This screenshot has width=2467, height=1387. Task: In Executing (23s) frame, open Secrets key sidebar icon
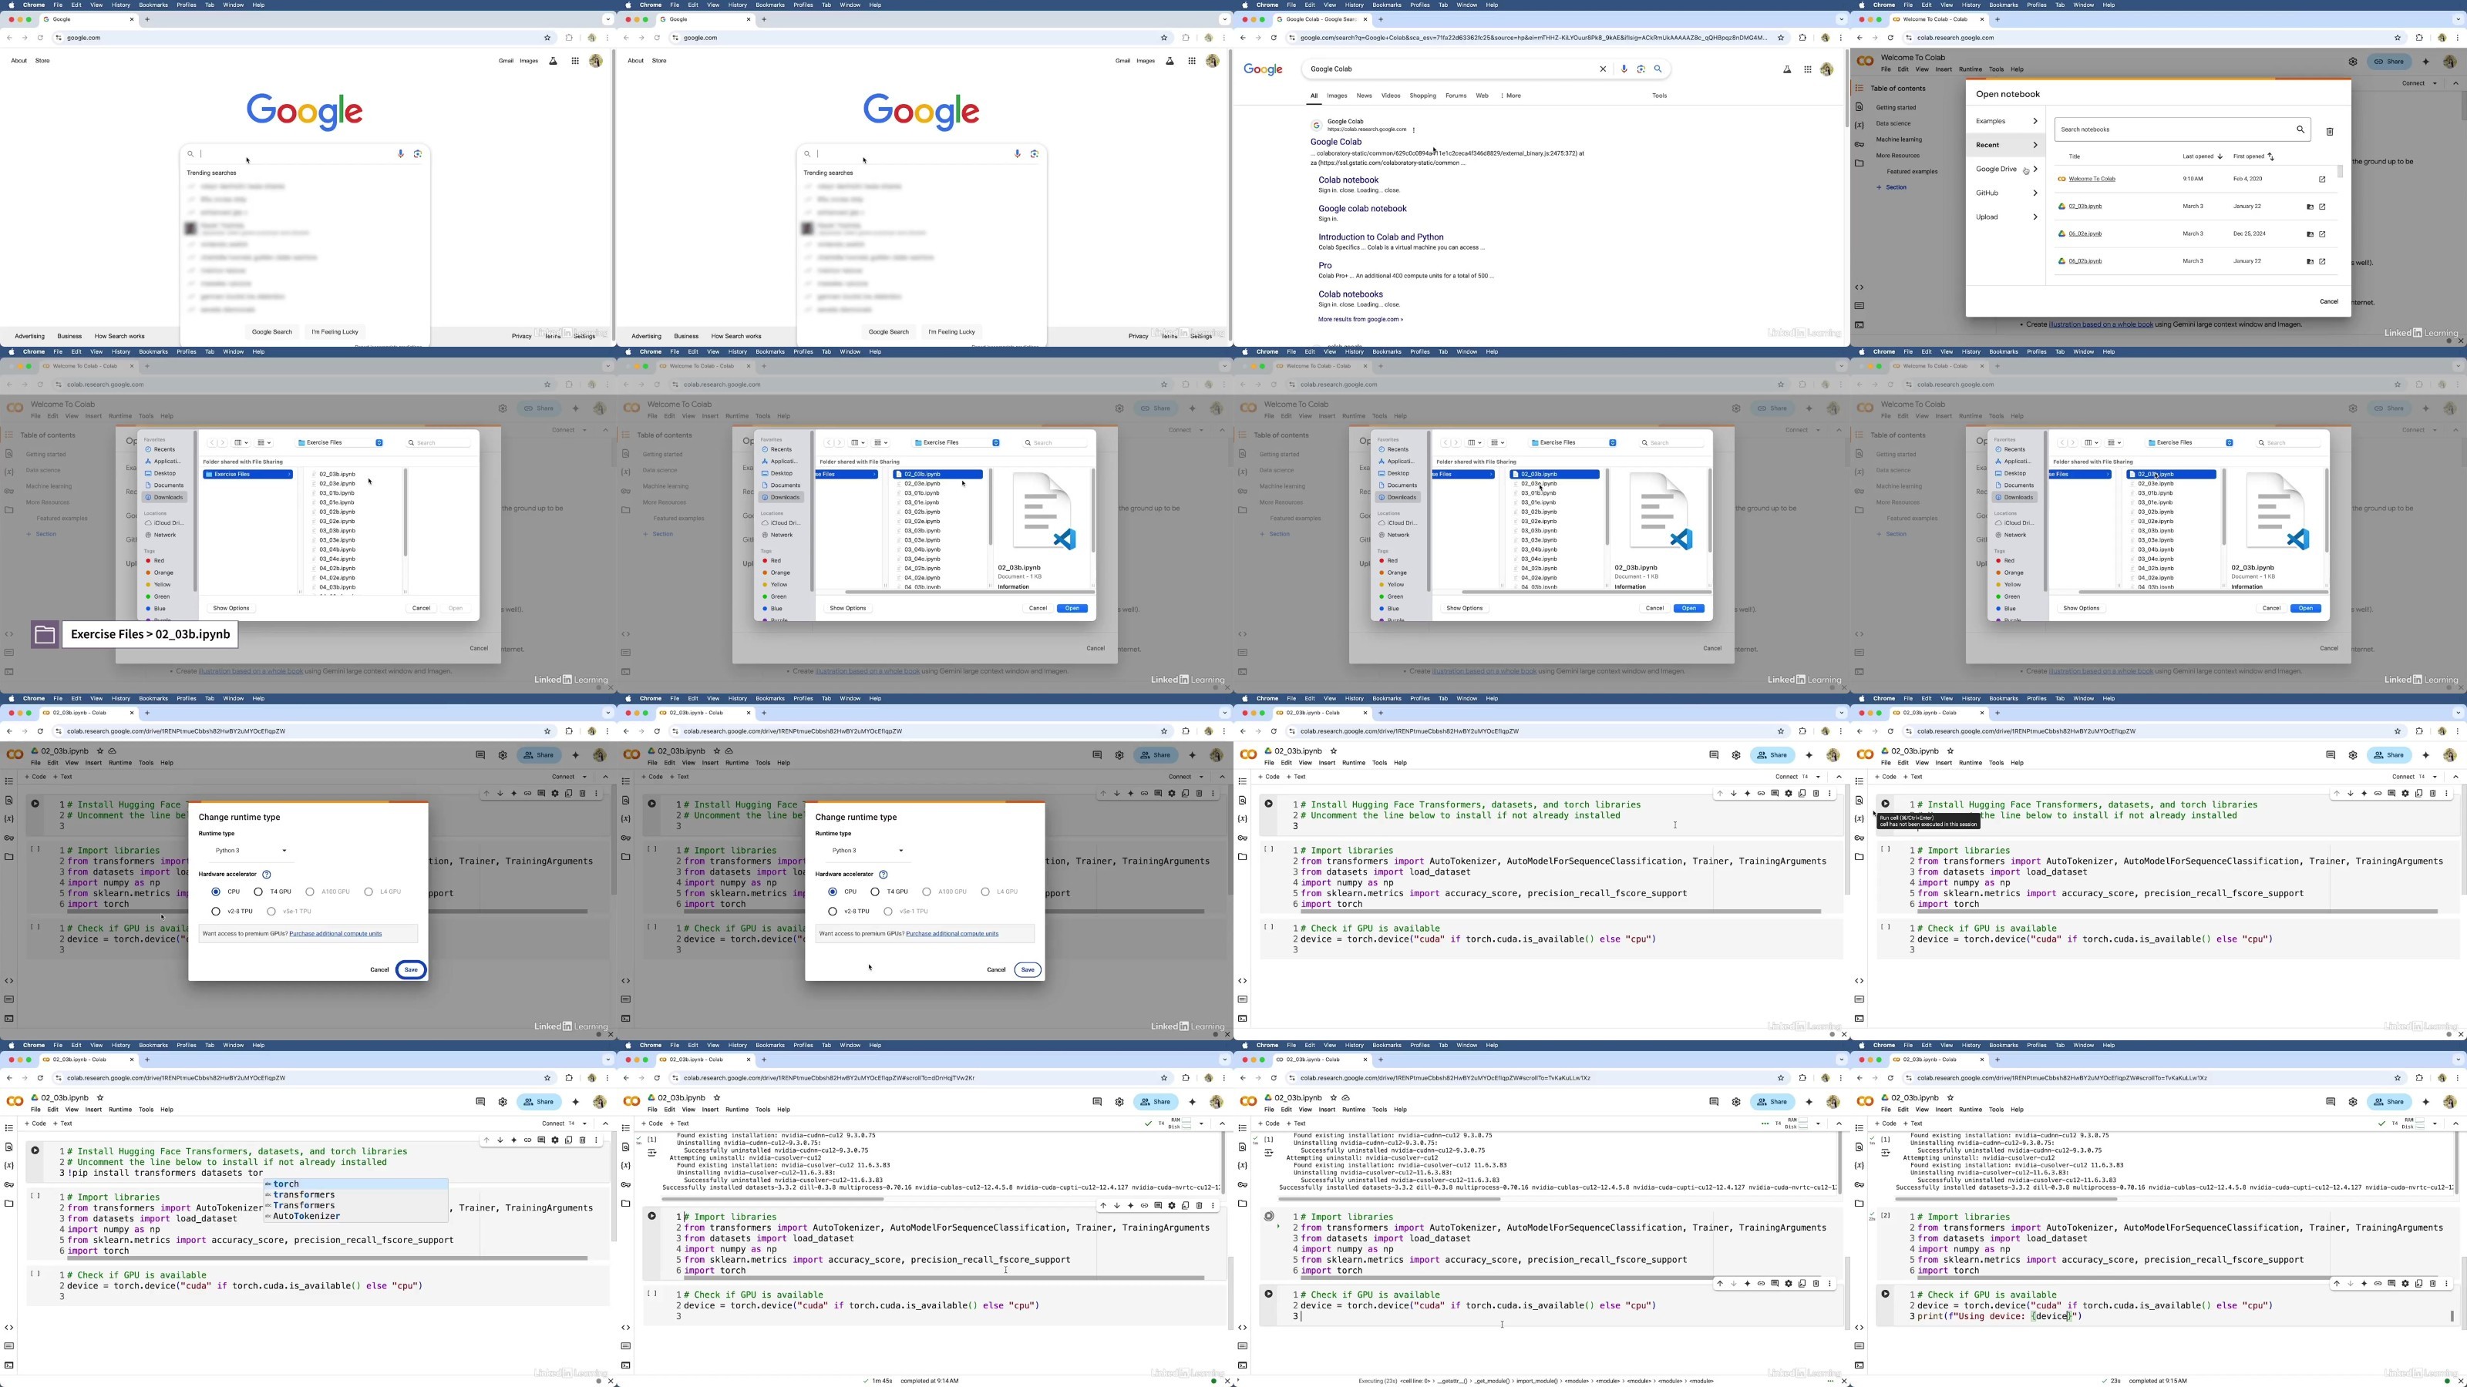1242,1184
